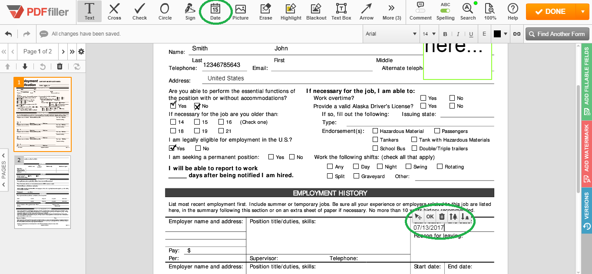Image resolution: width=592 pixels, height=274 pixels.
Task: Select the Blackout tool
Action: [316, 11]
